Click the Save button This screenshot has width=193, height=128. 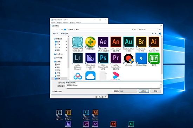coord(144,91)
